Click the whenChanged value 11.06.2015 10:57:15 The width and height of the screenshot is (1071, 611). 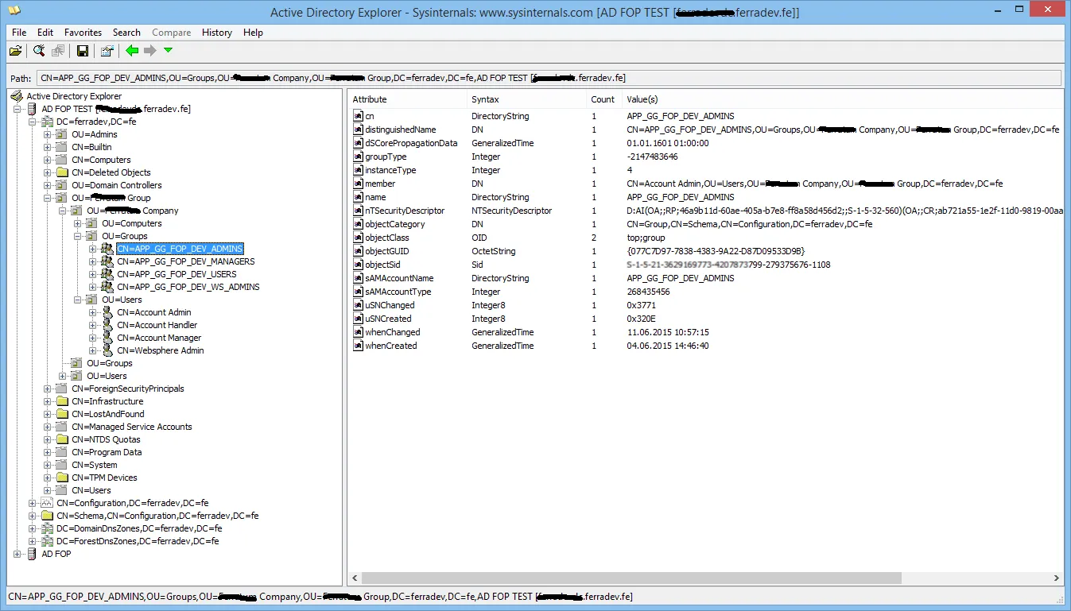[668, 332]
